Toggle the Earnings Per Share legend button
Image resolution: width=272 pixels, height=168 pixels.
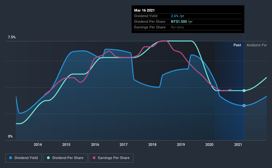(111, 158)
